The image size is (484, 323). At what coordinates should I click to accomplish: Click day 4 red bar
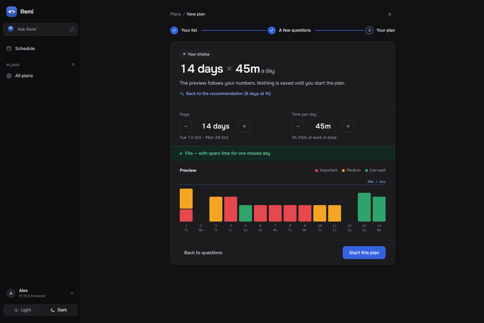231,209
